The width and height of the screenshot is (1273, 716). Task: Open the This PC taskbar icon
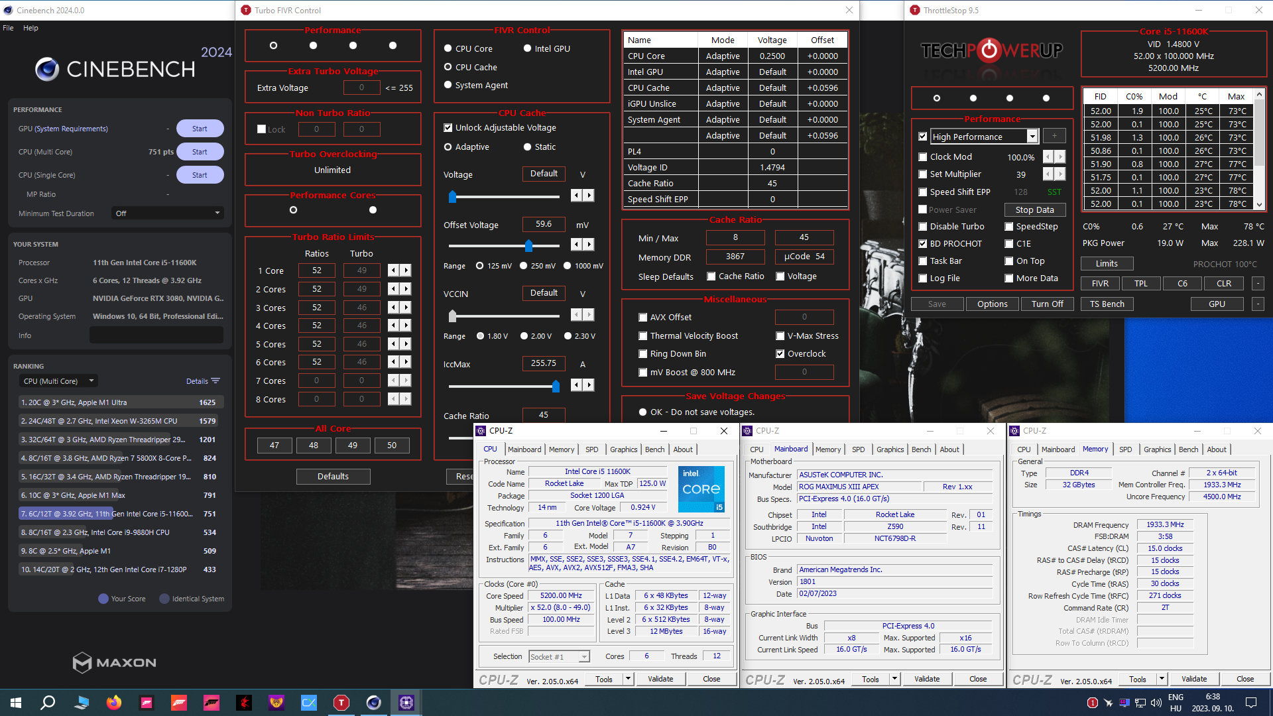[x=82, y=702]
